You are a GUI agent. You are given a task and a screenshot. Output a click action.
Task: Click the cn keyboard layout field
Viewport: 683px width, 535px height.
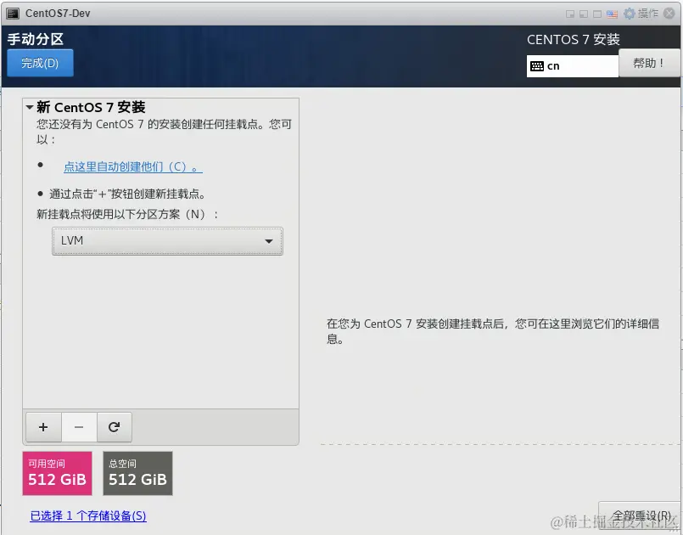pyautogui.click(x=573, y=66)
